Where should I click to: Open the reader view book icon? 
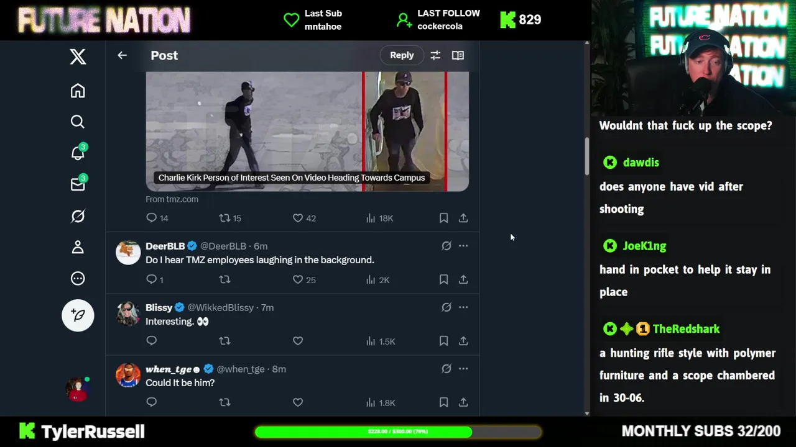[458, 55]
